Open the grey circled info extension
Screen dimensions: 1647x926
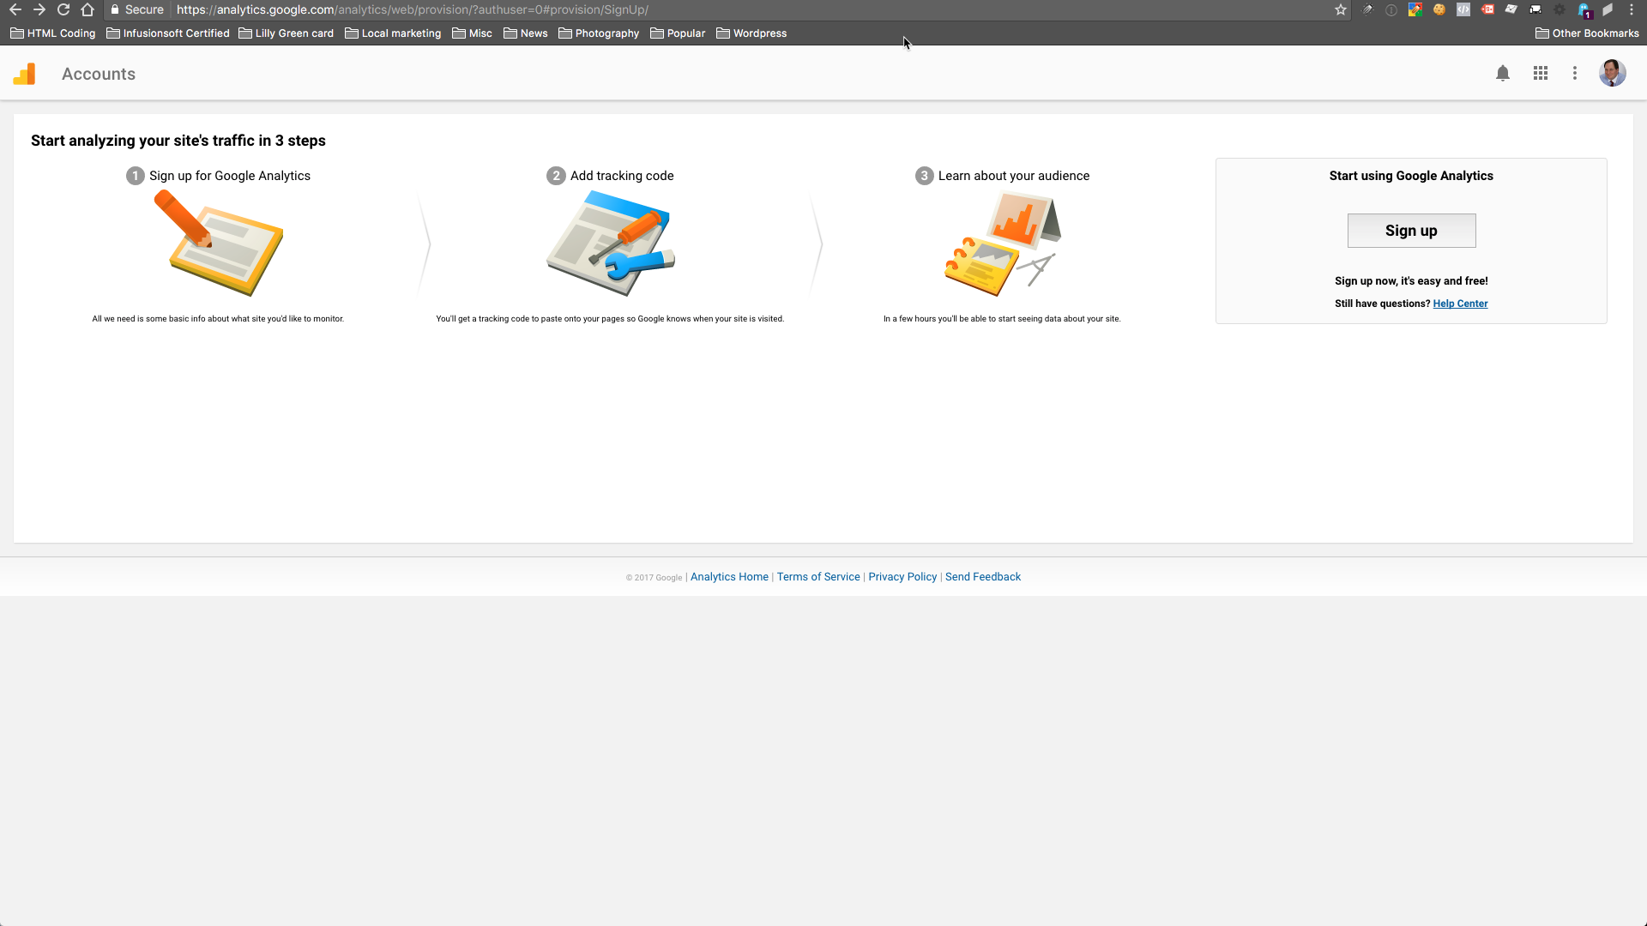tap(1391, 9)
